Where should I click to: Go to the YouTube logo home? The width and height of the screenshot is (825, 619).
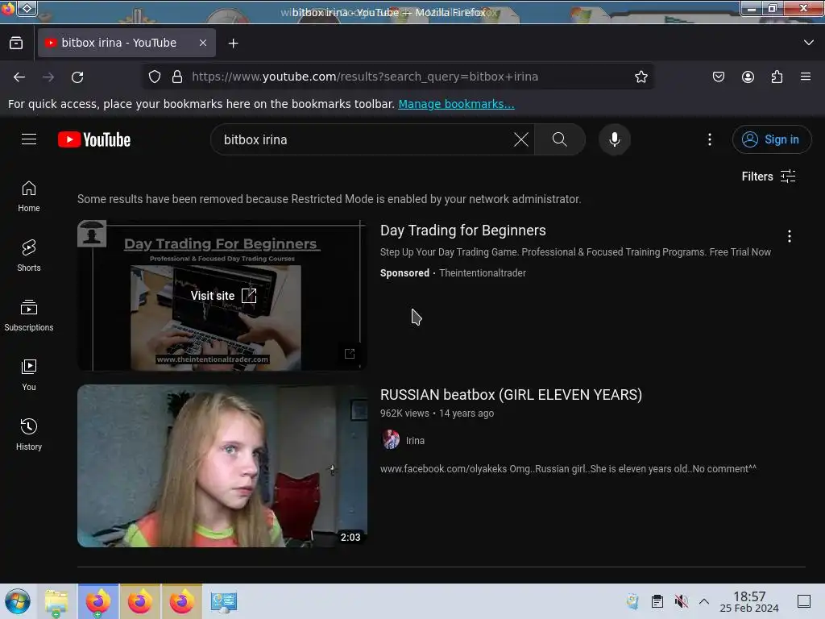pos(94,139)
